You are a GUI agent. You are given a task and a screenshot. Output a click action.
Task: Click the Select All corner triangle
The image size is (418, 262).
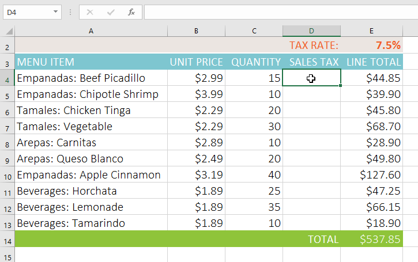(8, 31)
